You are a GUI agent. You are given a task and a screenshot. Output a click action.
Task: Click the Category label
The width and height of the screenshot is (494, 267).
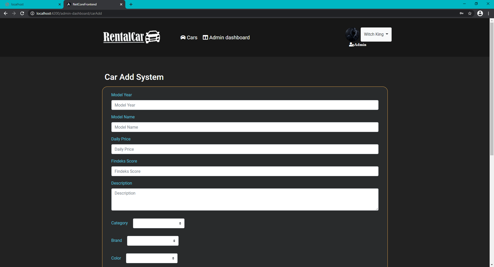tap(119, 223)
